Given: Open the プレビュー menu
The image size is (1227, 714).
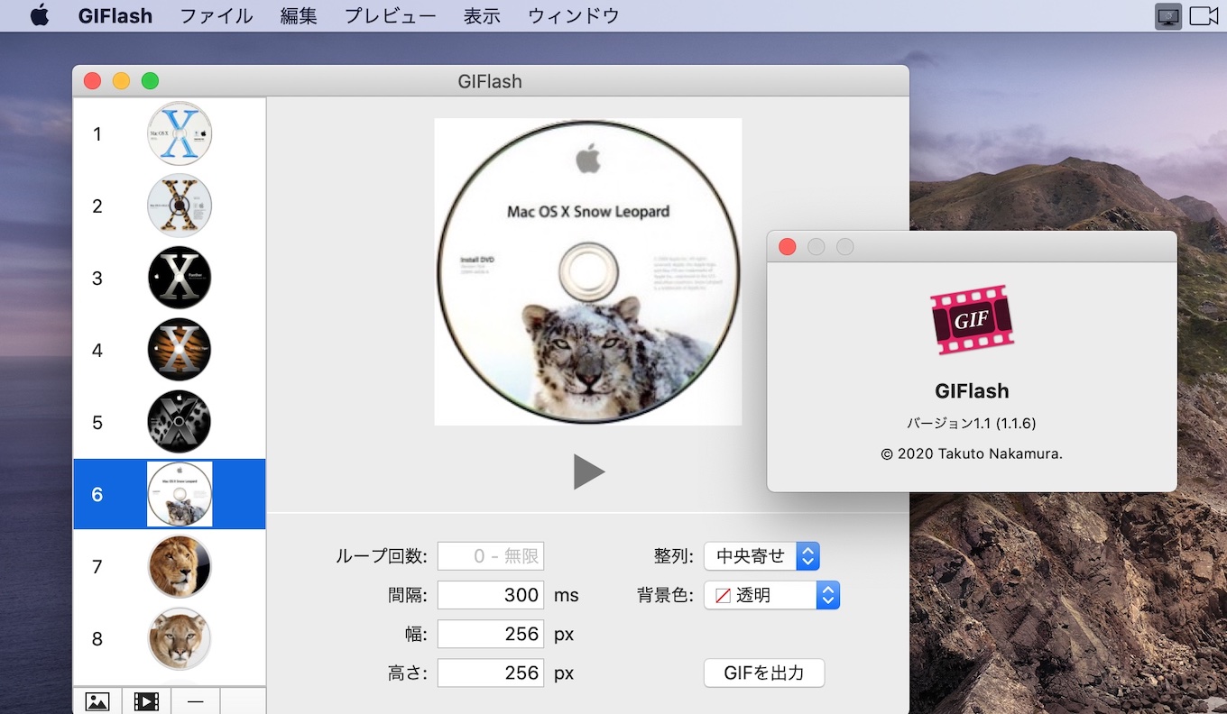Looking at the screenshot, I should 390,15.
